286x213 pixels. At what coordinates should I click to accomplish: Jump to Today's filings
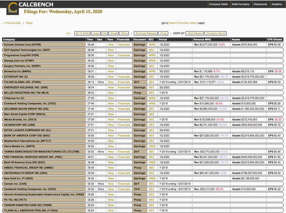tap(29, 23)
